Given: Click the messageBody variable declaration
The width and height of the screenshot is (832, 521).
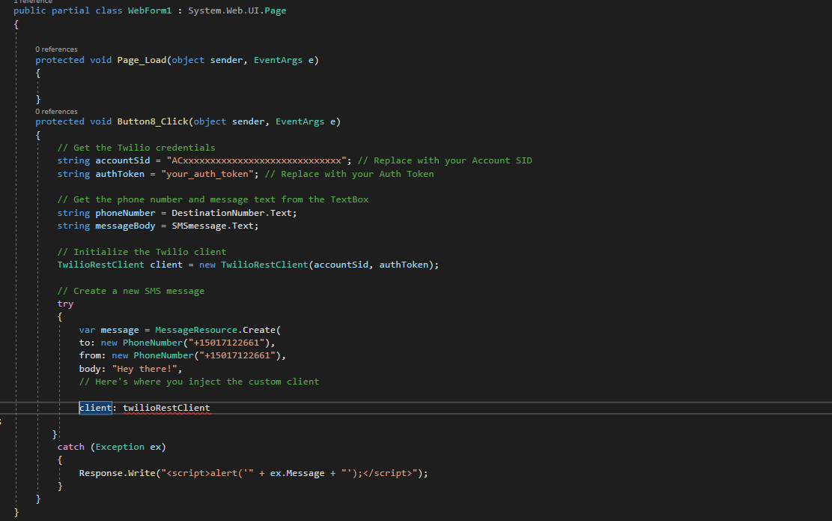Looking at the screenshot, I should click(x=125, y=226).
